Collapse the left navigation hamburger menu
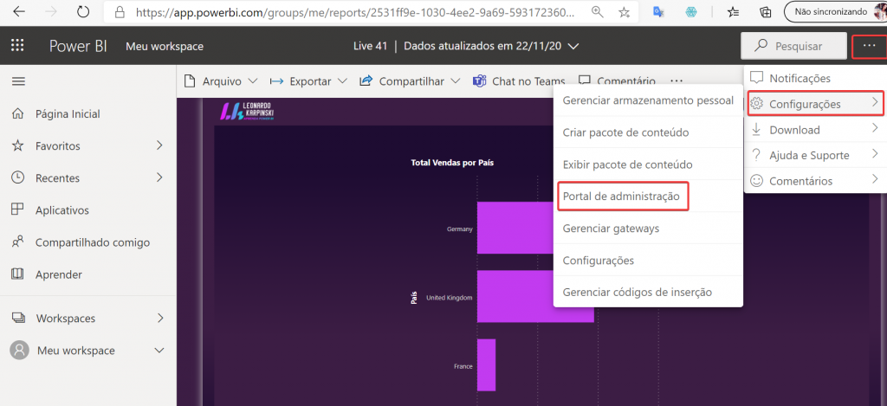The image size is (887, 406). pyautogui.click(x=17, y=81)
